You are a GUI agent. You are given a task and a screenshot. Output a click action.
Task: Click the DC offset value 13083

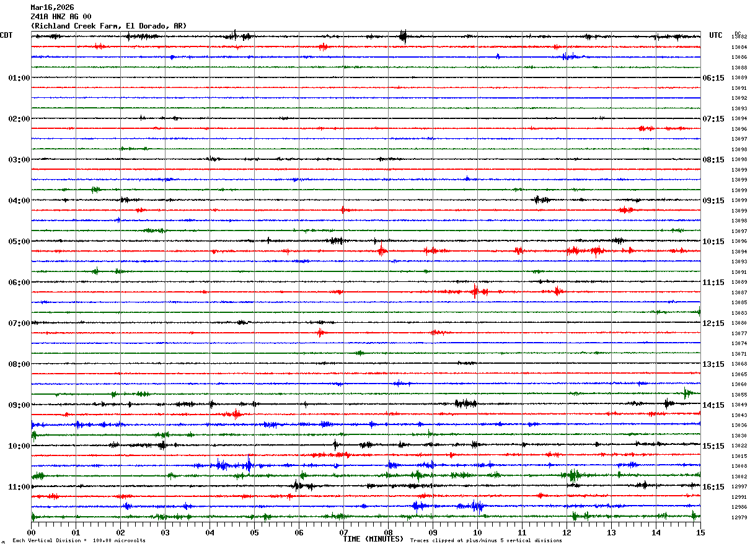click(x=739, y=313)
